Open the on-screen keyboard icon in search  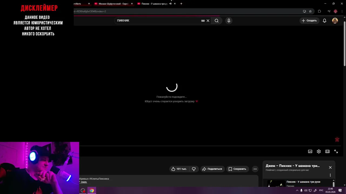[203, 20]
